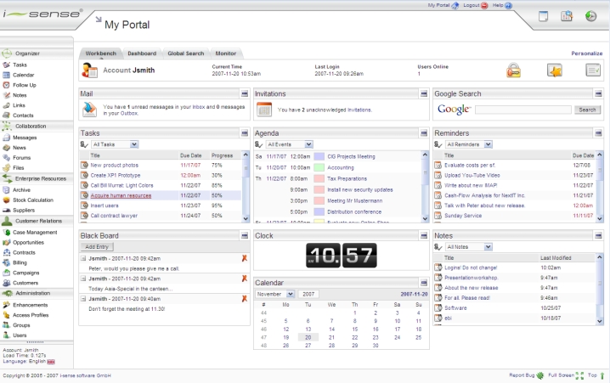
Task: Collapse the first Black Board entry
Action: pyautogui.click(x=83, y=257)
